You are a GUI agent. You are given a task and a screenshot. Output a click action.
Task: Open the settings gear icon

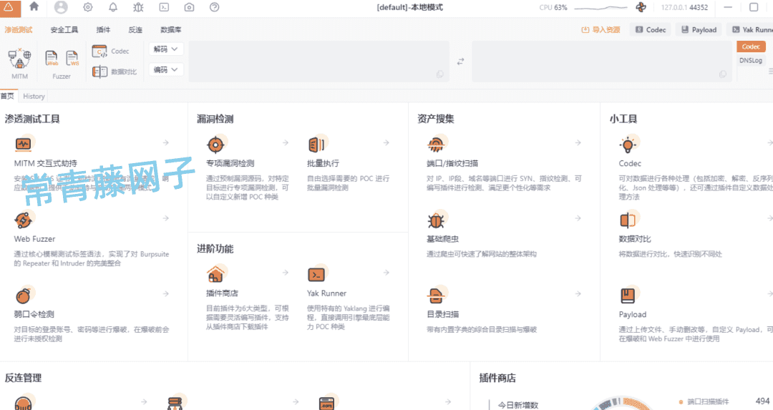click(x=88, y=7)
